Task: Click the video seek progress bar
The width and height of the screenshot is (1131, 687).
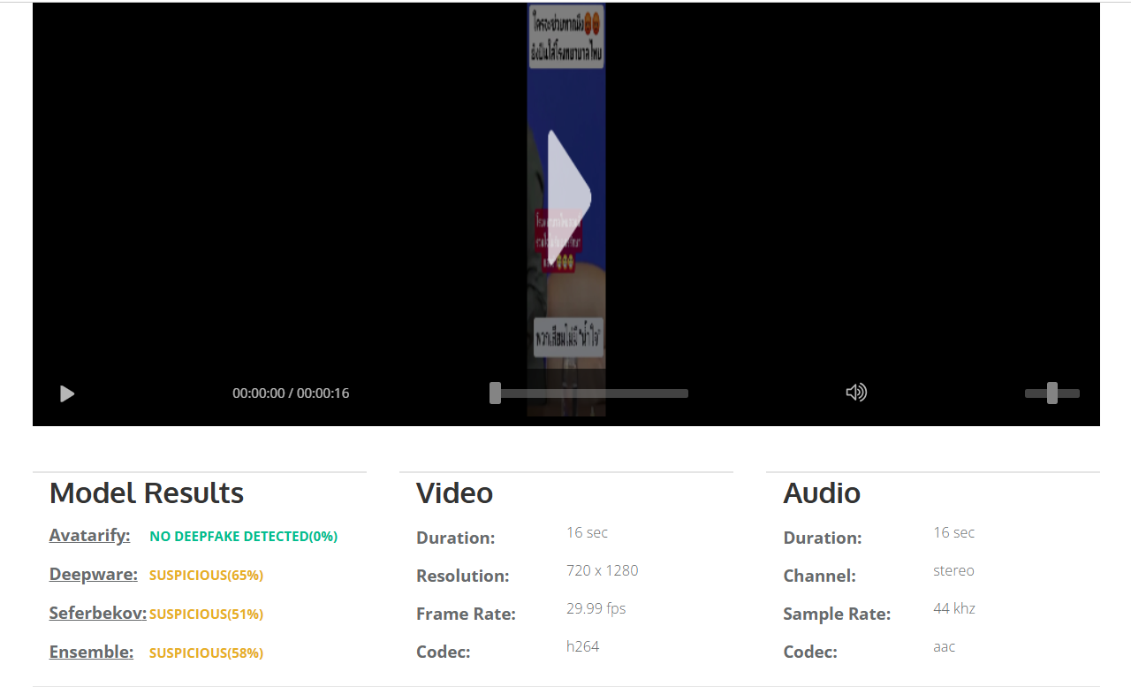Action: coord(589,393)
